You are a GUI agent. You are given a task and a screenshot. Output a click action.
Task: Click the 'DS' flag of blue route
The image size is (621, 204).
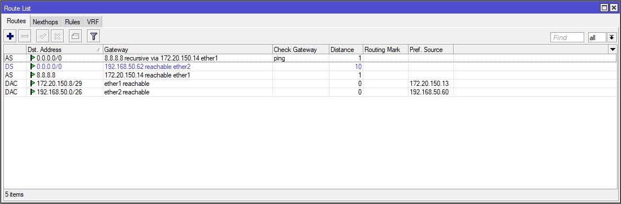(9, 67)
